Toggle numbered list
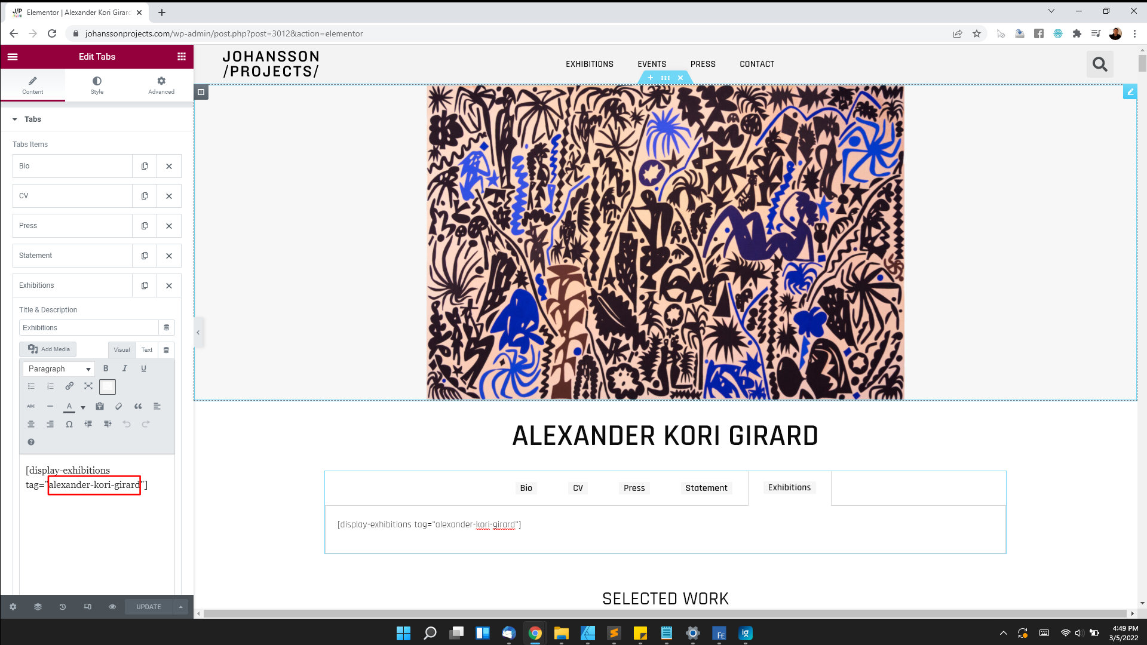1147x645 pixels. pyautogui.click(x=50, y=386)
